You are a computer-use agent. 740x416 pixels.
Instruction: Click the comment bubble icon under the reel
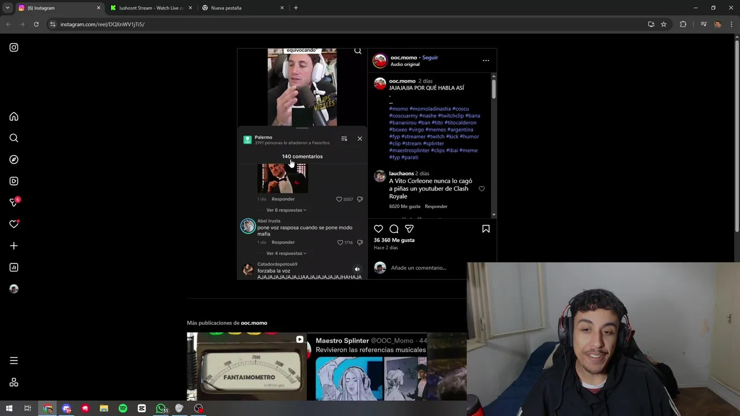(394, 229)
